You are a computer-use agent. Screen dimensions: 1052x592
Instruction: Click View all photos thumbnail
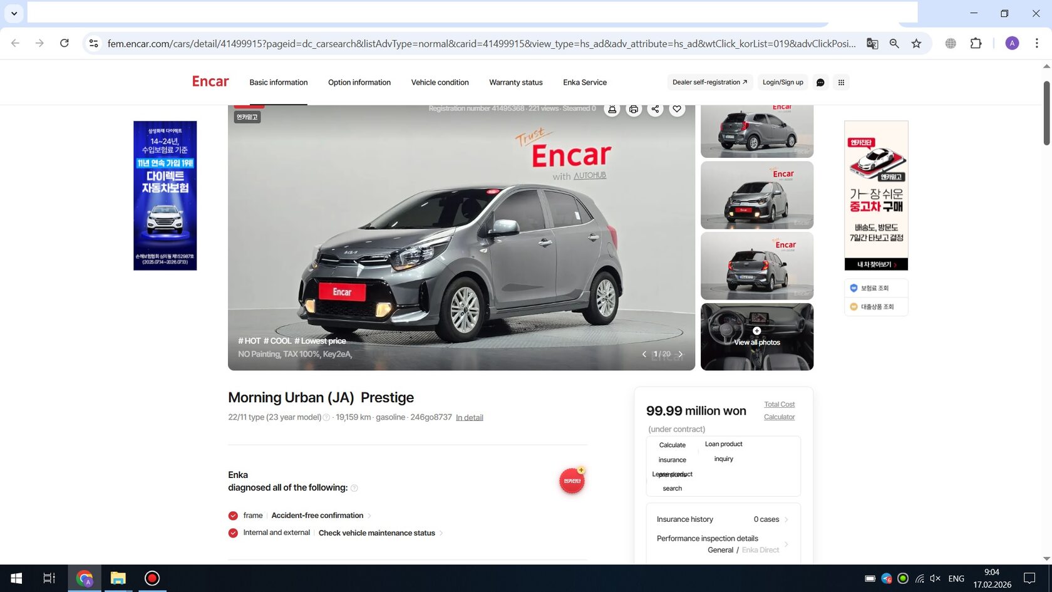[x=757, y=337]
